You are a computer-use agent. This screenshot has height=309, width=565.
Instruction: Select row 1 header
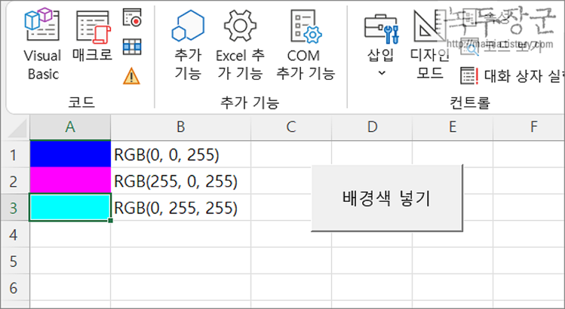[x=14, y=154]
